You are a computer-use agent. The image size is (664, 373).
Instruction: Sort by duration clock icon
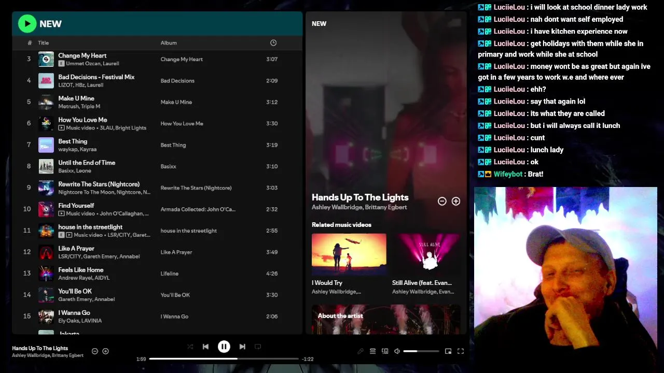click(x=273, y=43)
